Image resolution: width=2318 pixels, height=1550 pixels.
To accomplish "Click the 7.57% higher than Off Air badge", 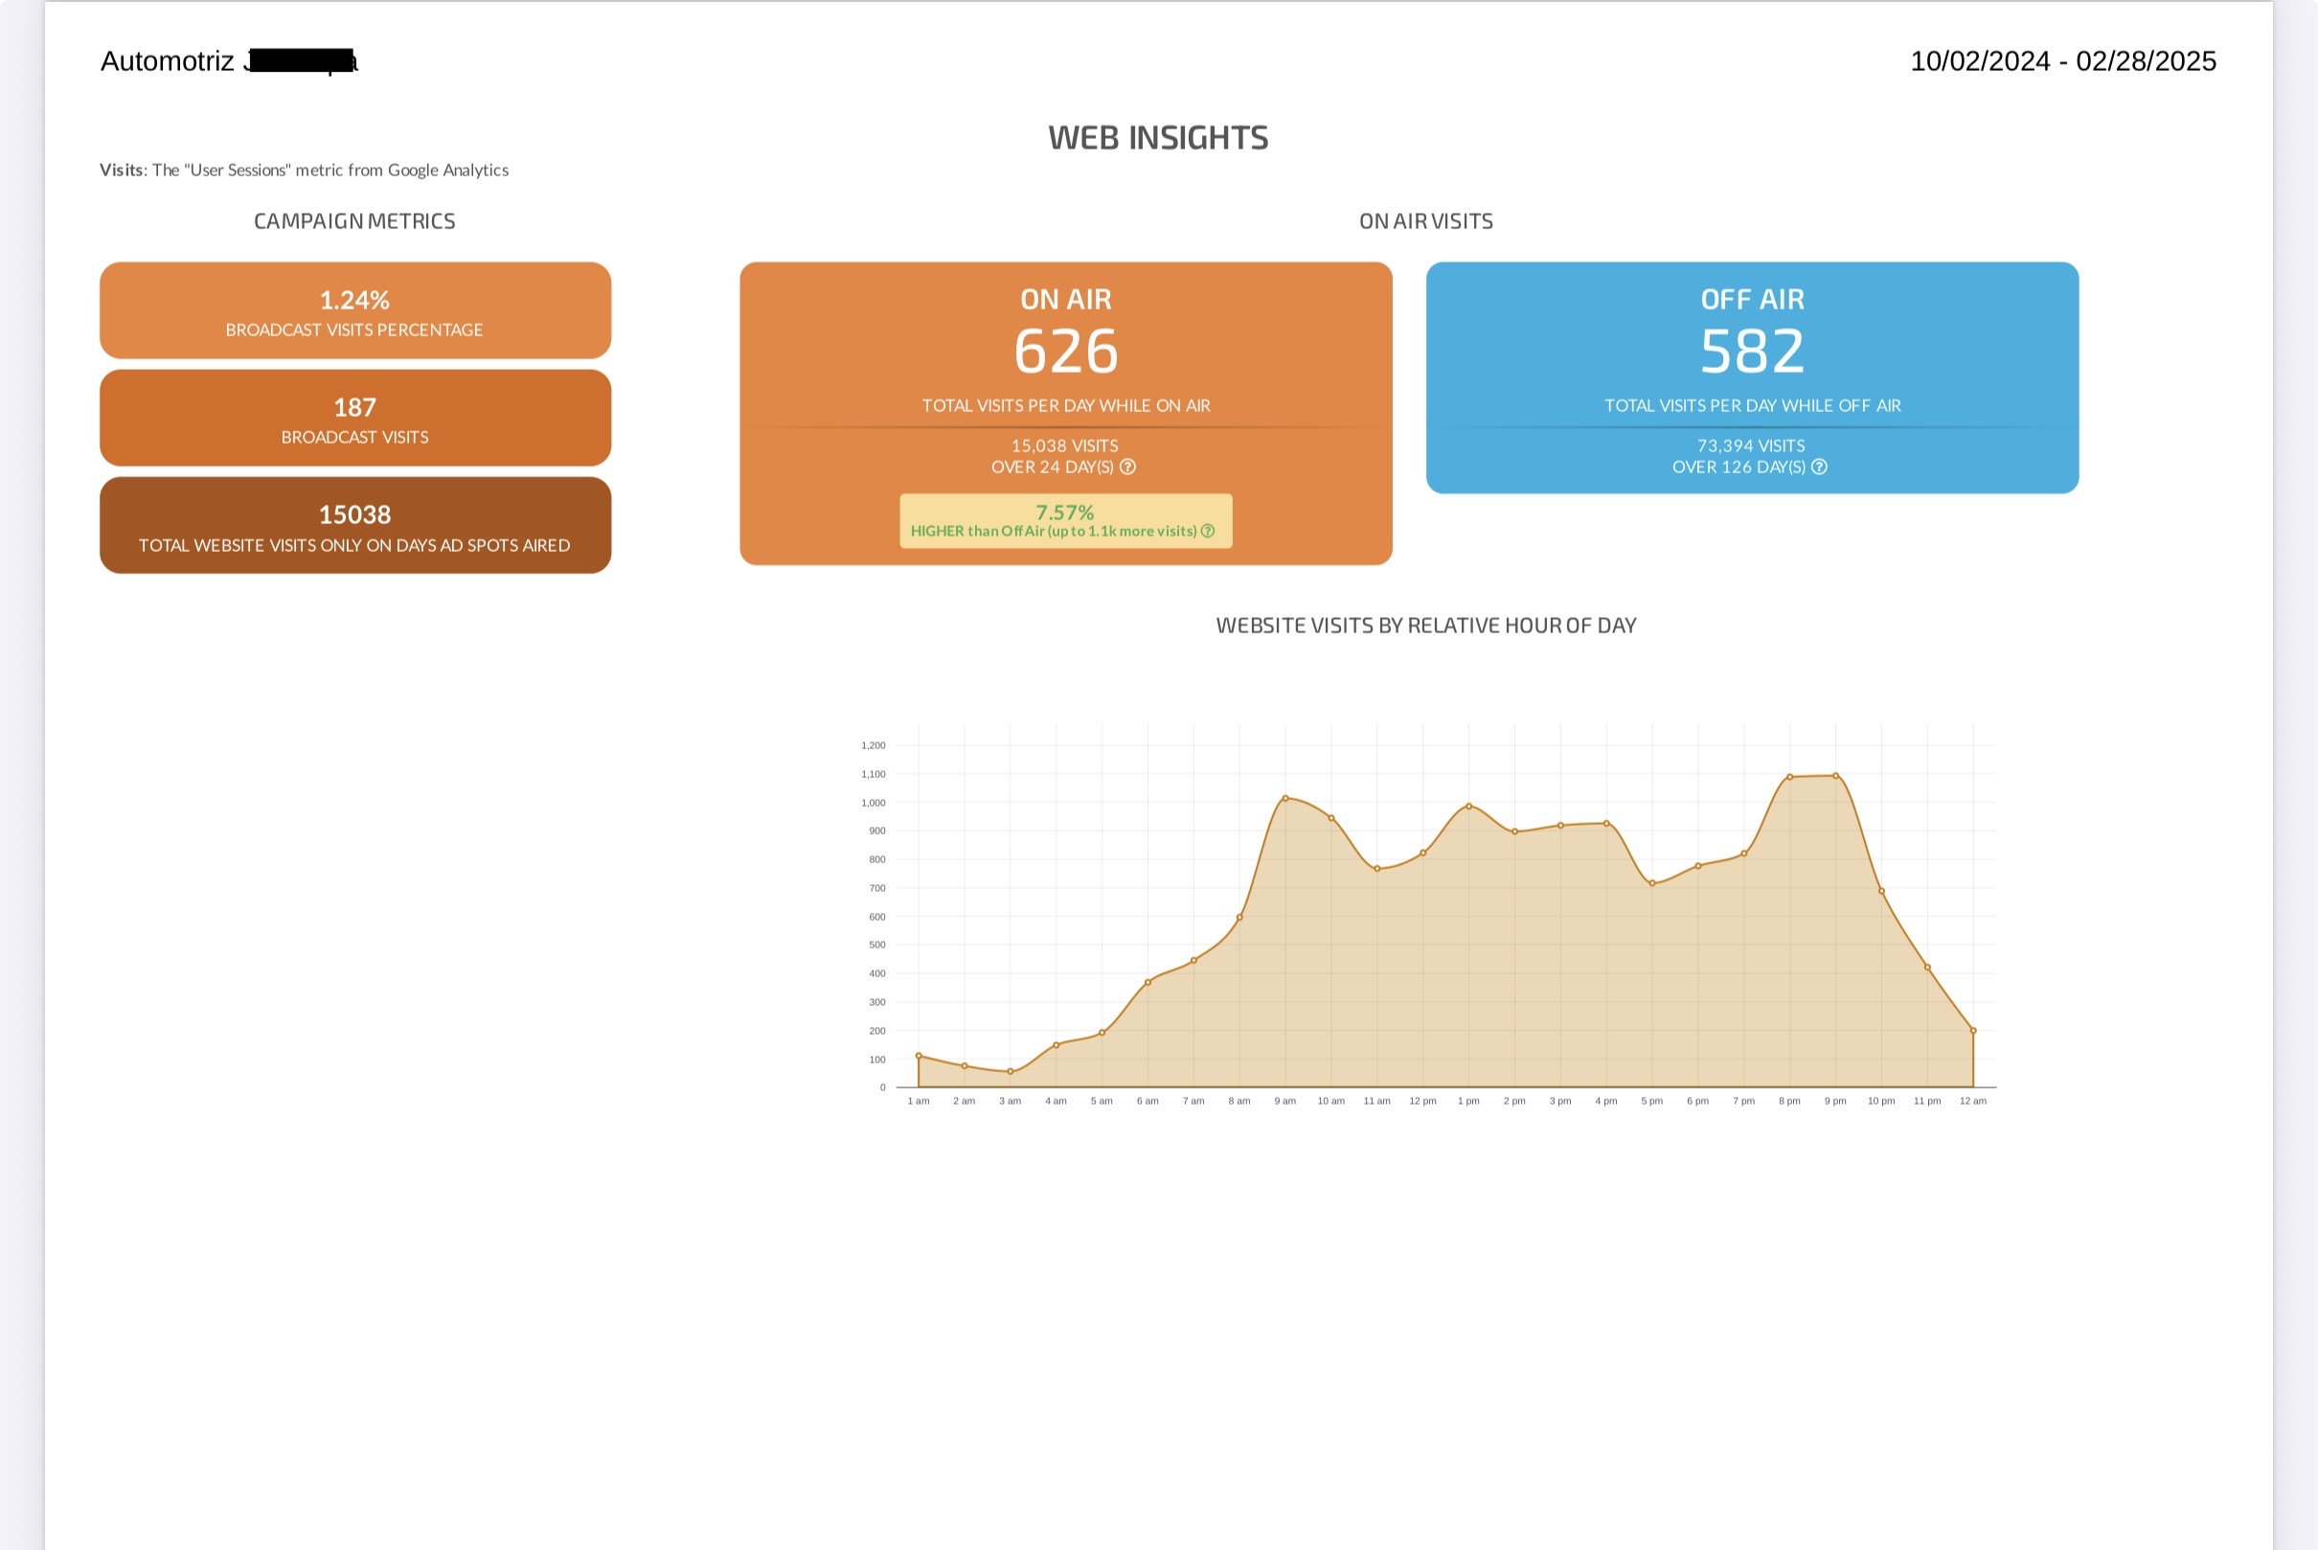I will point(1065,521).
